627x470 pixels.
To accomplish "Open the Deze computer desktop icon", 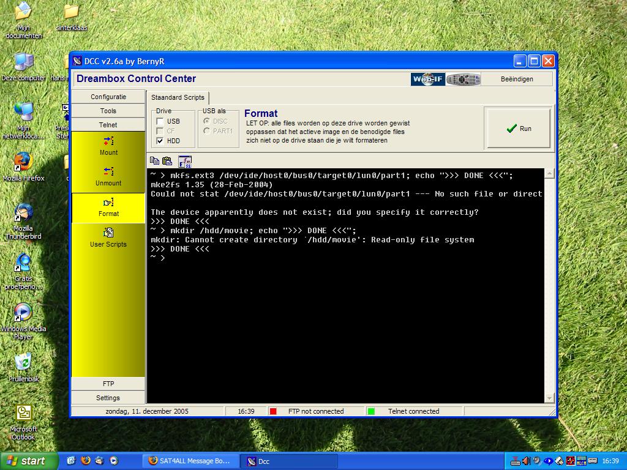I will tap(23, 67).
